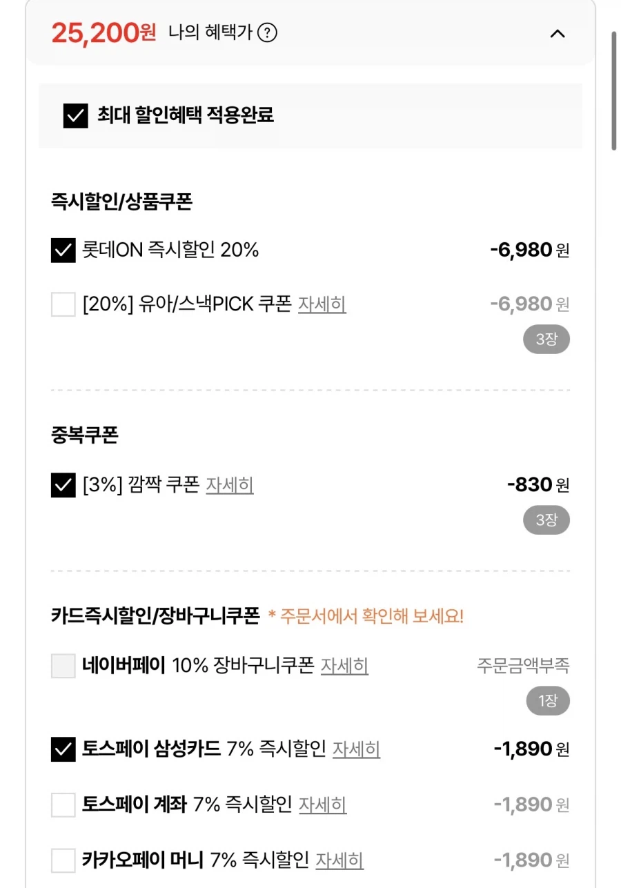Open 자세히 link for 네이버페이 장바구니쿠폰
Viewport: 621px width, 888px height.
pyautogui.click(x=344, y=666)
